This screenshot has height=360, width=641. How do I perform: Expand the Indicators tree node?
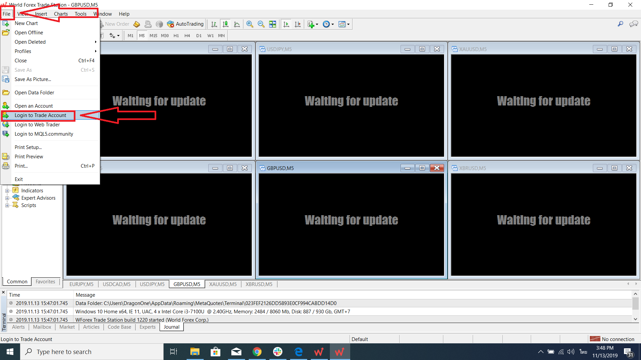pos(7,191)
